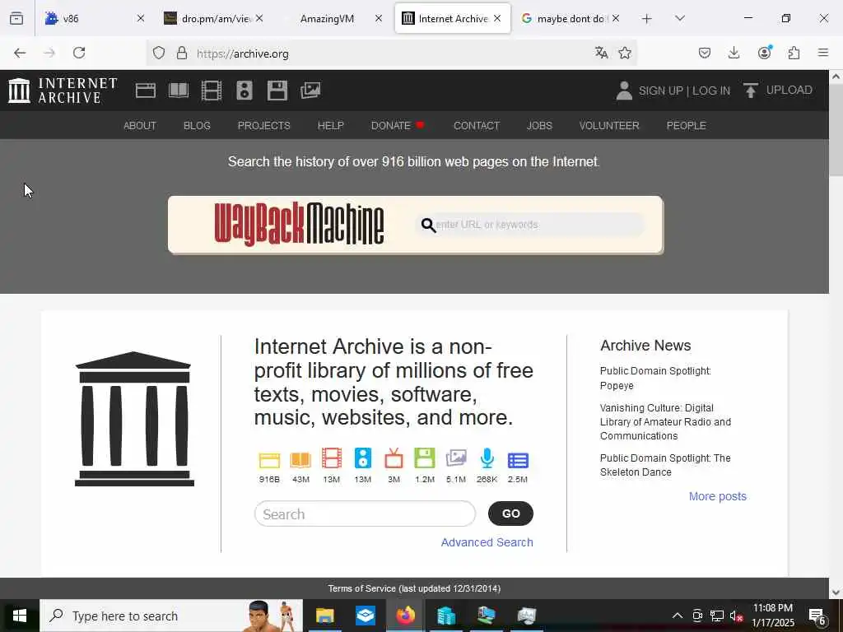Open Firefox account profile icon
Screen dimensions: 843x632
(764, 52)
